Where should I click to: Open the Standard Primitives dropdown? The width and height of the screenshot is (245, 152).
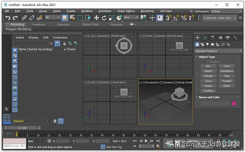218,51
